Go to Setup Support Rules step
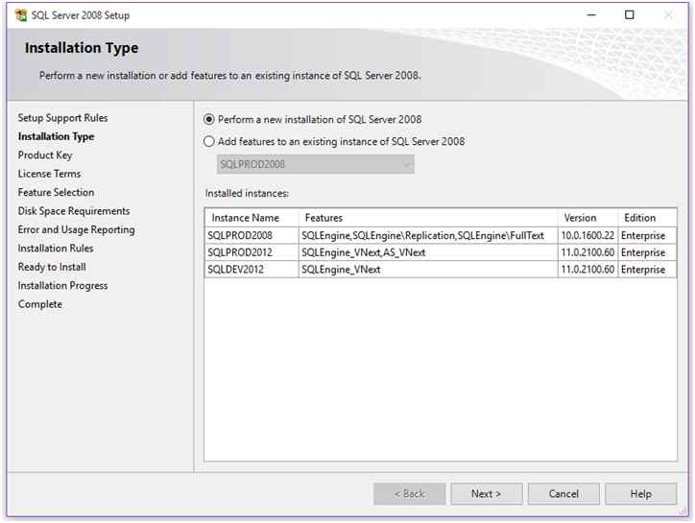The height and width of the screenshot is (523, 695). (62, 118)
